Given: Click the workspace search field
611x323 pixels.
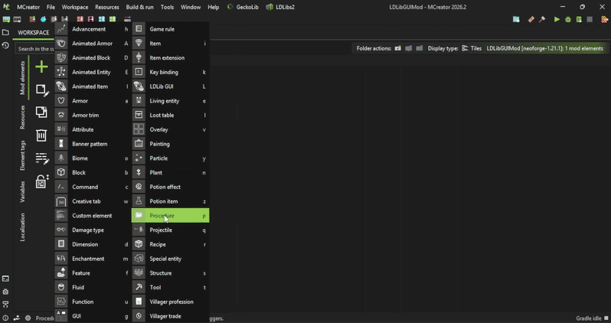Looking at the screenshot, I should pos(34,49).
